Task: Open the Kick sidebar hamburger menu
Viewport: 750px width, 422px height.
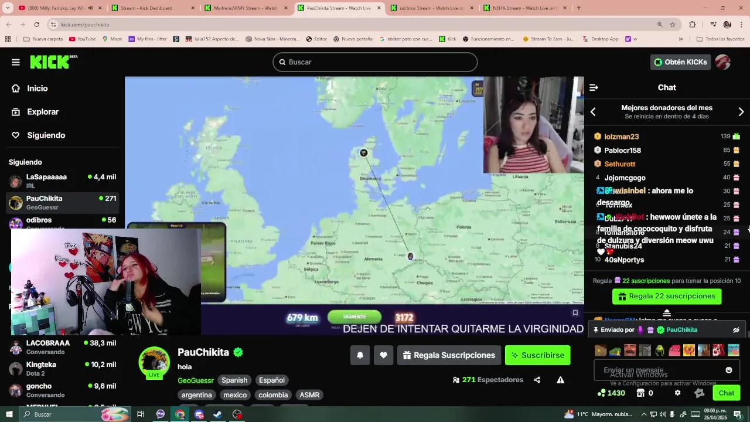Action: [16, 62]
